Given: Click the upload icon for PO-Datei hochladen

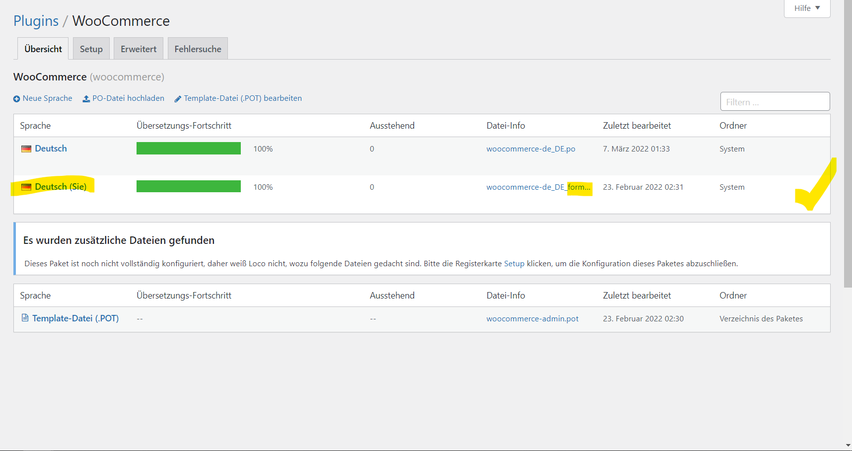Looking at the screenshot, I should click(86, 99).
